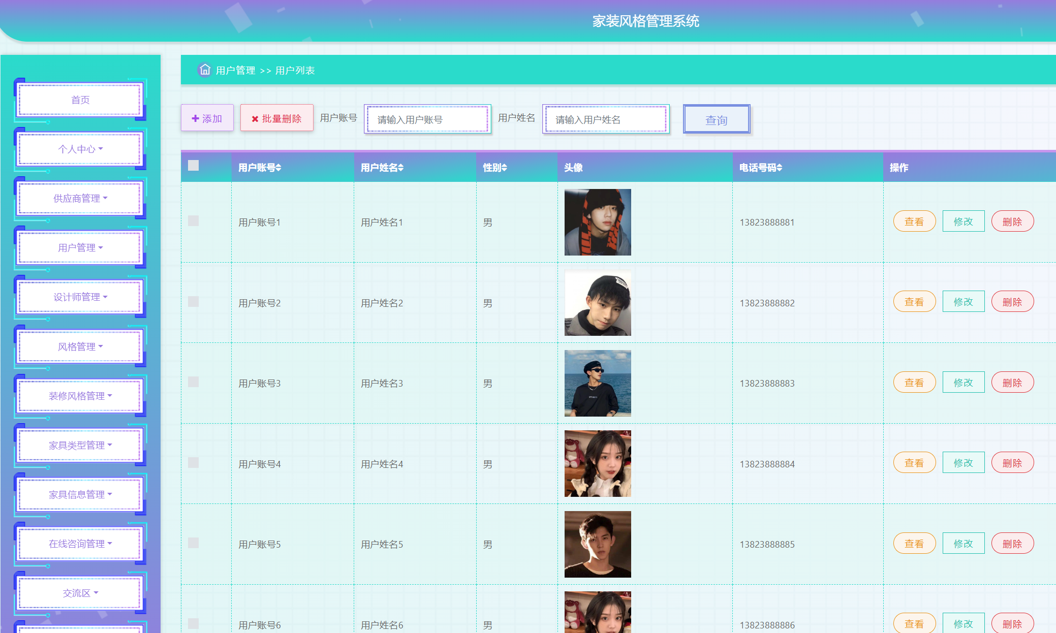The width and height of the screenshot is (1056, 633).
Task: Sort by 电话号码 column arrows
Action: coord(780,168)
